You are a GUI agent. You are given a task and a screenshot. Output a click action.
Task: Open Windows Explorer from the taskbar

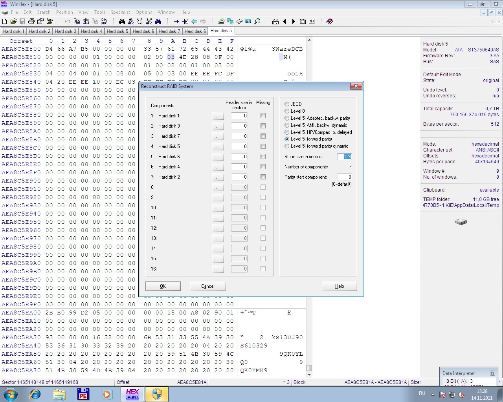coord(59,394)
